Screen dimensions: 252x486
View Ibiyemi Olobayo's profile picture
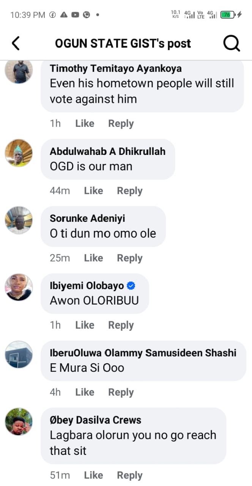[x=19, y=287]
